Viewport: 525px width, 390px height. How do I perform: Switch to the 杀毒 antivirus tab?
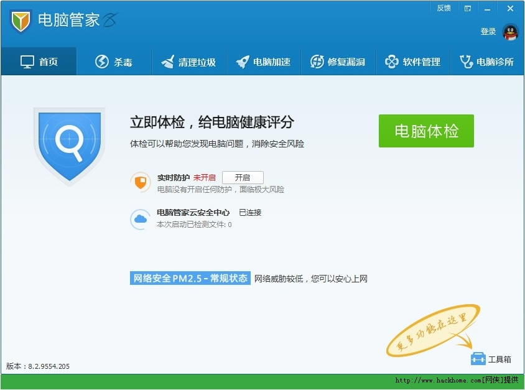point(114,62)
